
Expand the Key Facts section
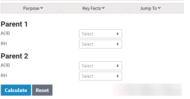(94, 8)
